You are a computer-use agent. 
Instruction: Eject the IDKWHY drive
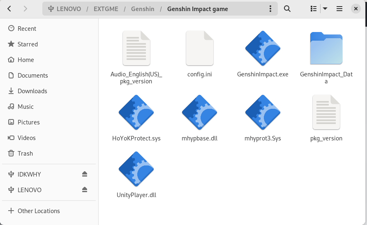click(85, 174)
